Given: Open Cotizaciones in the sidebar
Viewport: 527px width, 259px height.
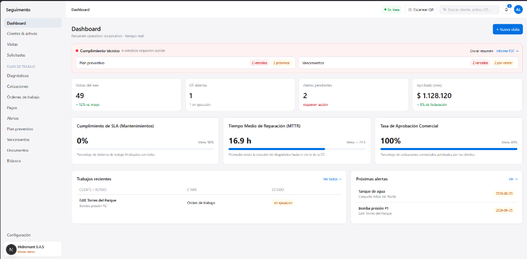Looking at the screenshot, I should [33, 86].
